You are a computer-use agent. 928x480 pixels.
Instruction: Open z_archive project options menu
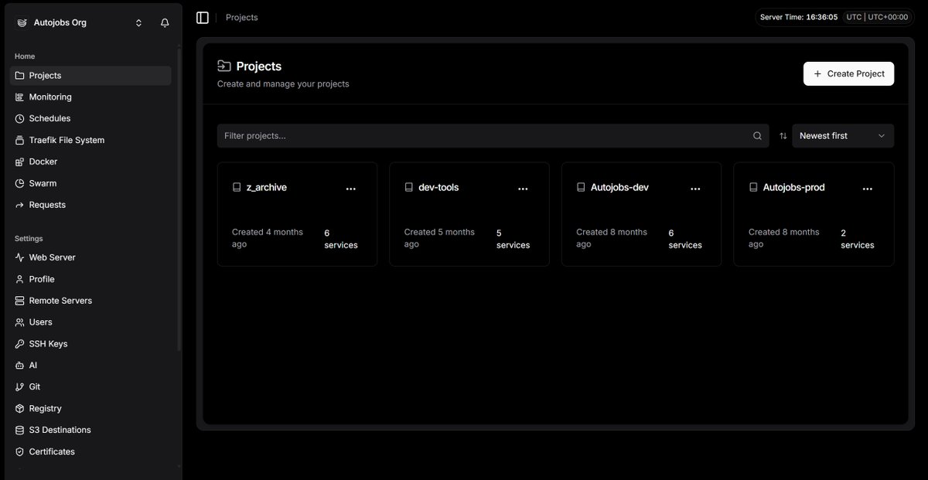point(351,188)
